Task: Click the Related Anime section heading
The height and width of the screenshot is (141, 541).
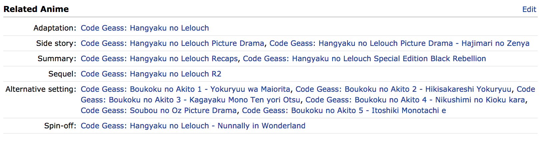Action: point(36,9)
